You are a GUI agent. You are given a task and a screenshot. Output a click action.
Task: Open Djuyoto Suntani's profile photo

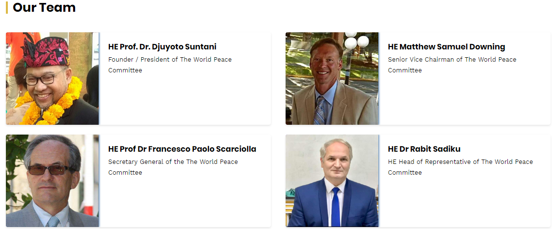(53, 79)
